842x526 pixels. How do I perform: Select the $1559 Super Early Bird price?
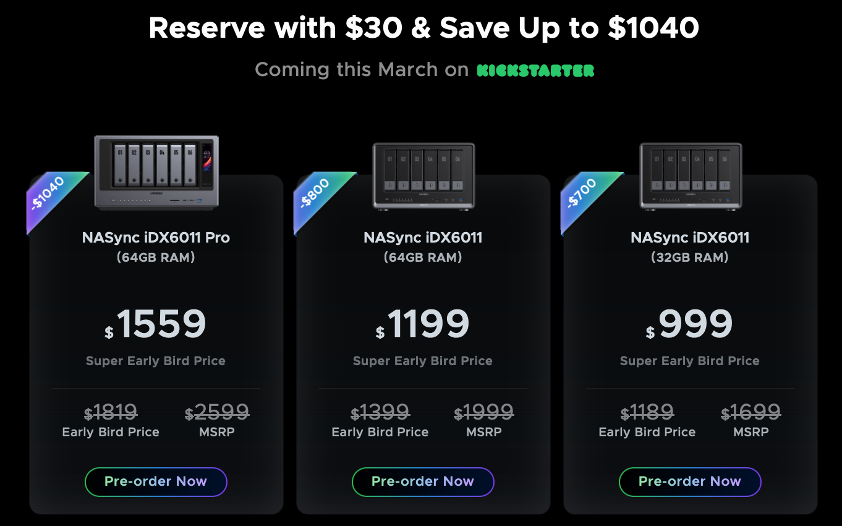click(x=156, y=324)
